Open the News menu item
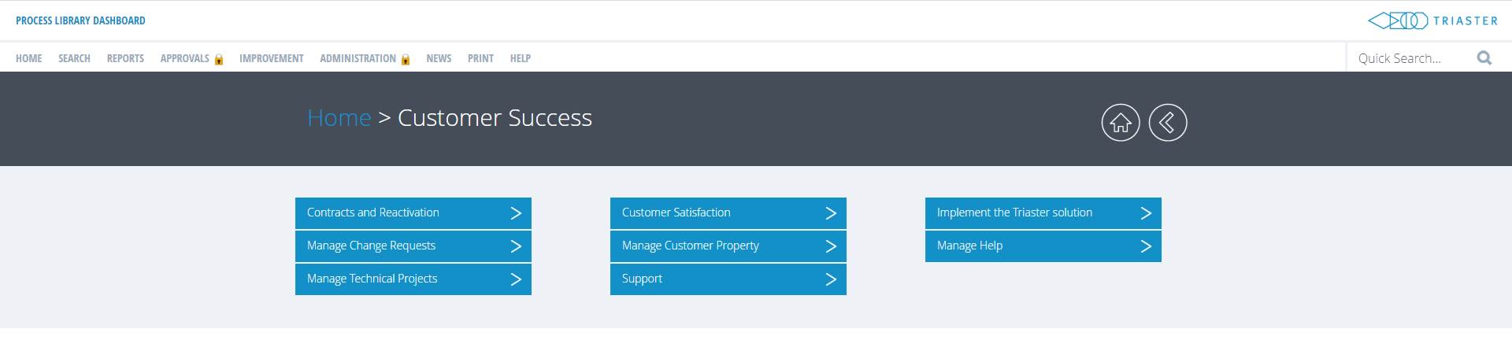 coord(439,58)
